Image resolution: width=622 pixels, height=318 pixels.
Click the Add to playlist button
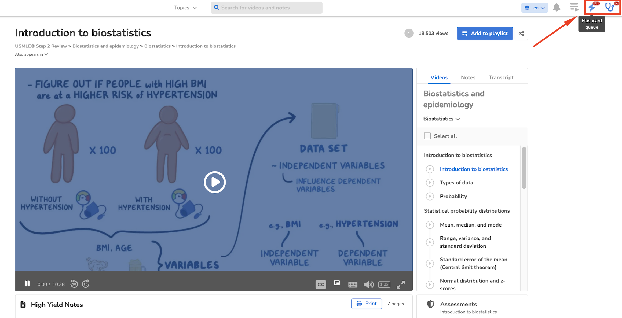coord(485,33)
